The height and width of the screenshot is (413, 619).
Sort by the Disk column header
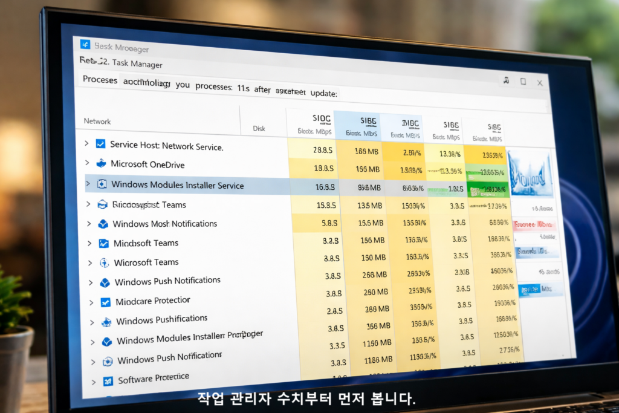(x=259, y=128)
